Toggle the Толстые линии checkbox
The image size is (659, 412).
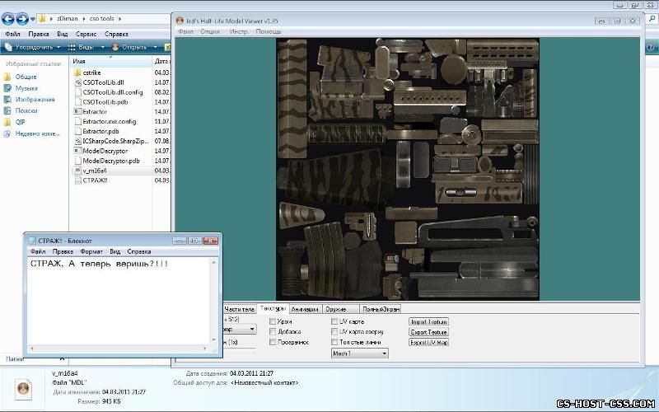point(334,342)
